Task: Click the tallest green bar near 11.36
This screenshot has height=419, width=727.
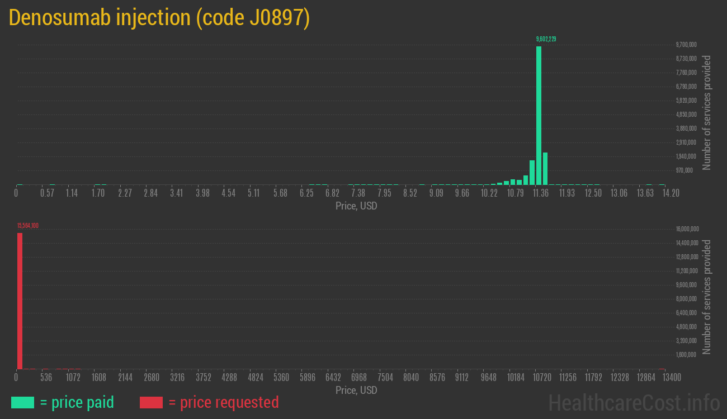Action: click(539, 115)
